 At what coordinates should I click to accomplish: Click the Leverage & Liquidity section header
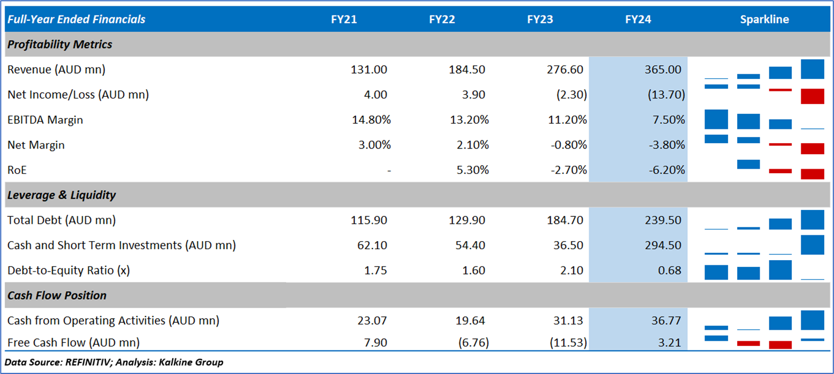pos(62,195)
